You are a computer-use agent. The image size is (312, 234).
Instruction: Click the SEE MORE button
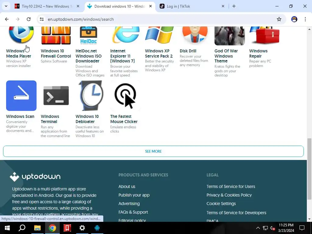[154, 151]
